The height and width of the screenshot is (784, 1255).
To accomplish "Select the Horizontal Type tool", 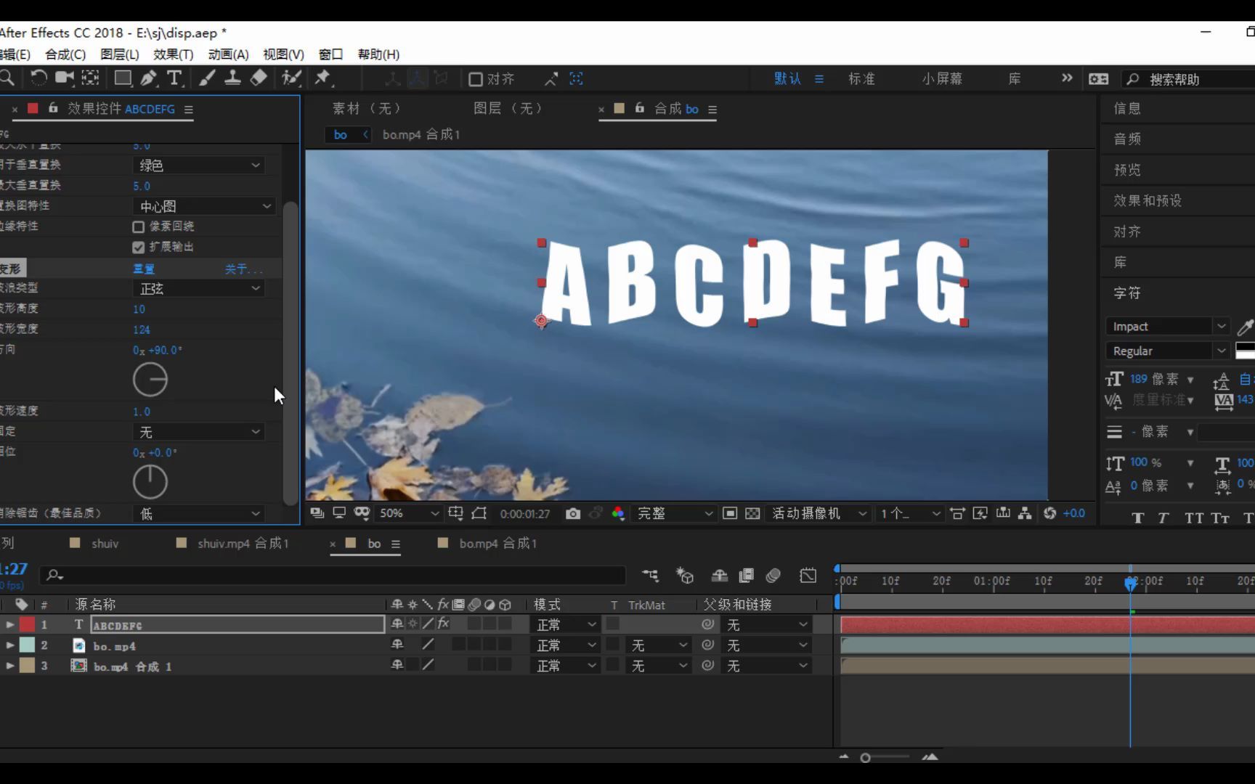I will 174,78.
